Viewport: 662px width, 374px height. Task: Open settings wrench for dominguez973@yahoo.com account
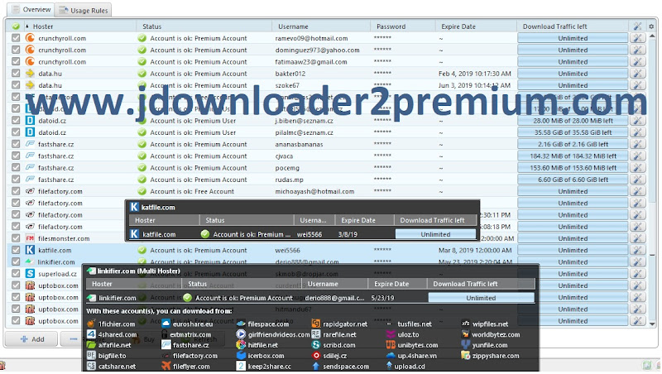pos(637,50)
